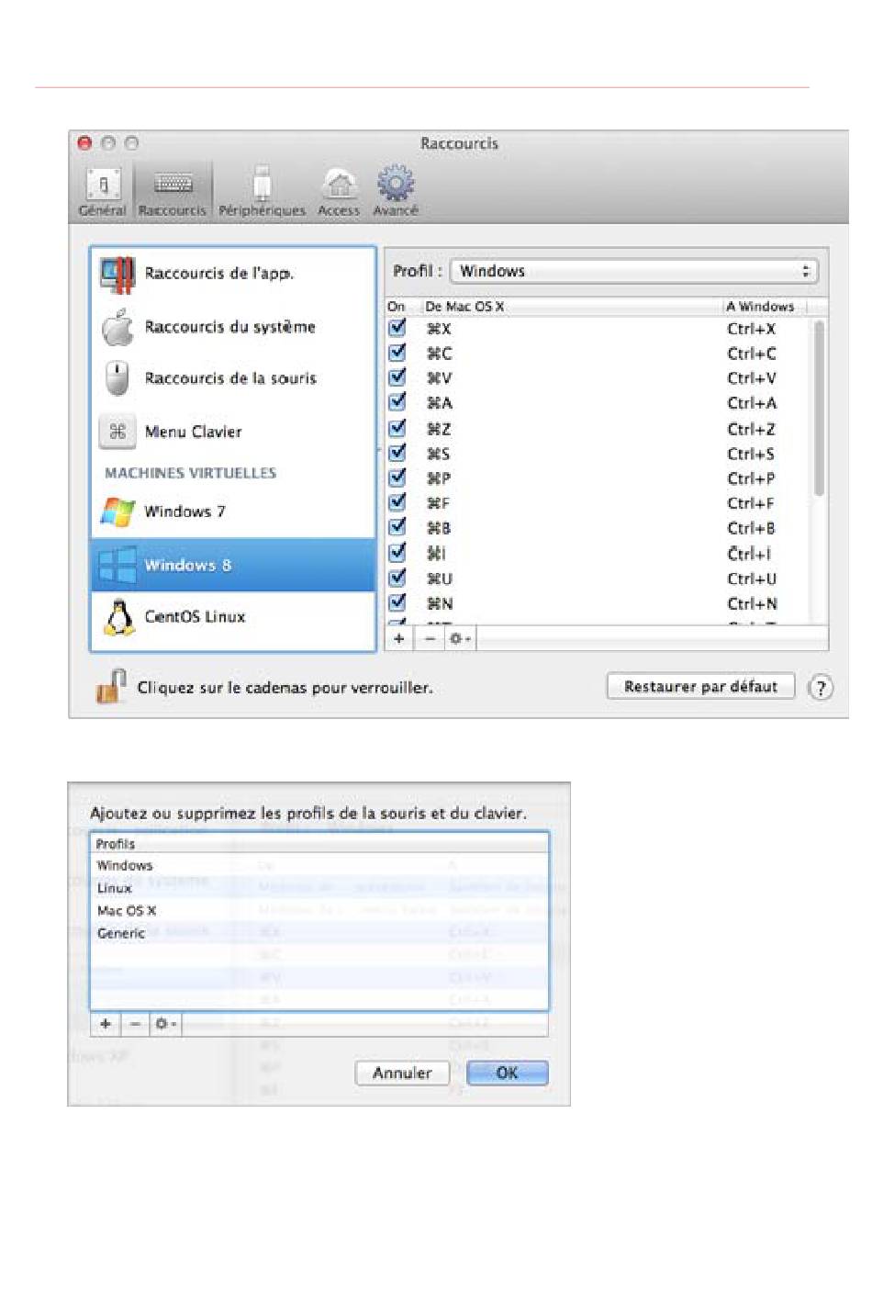Uncheck the ⌘Z to Ctrl+Z shortcut

coord(397,428)
